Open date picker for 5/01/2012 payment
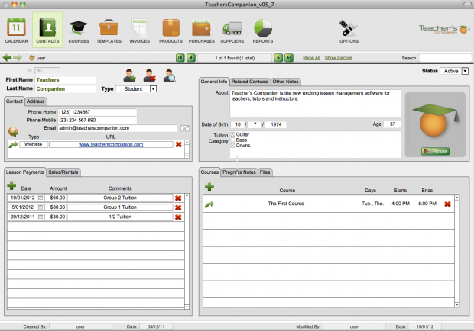The width and height of the screenshot is (474, 331). 41,207
